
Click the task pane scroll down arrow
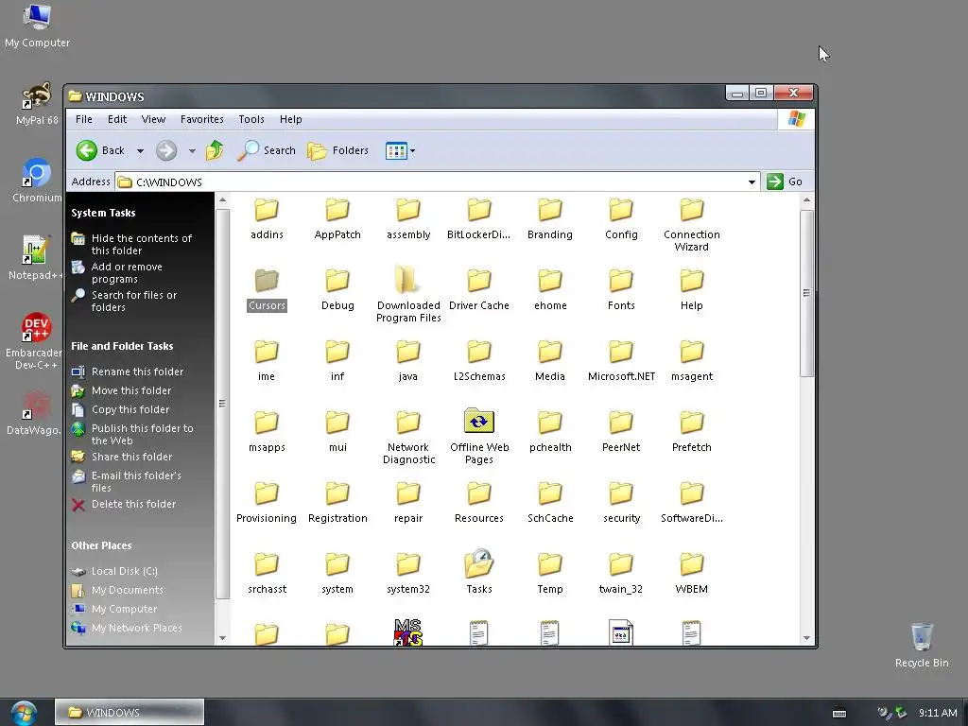click(222, 638)
